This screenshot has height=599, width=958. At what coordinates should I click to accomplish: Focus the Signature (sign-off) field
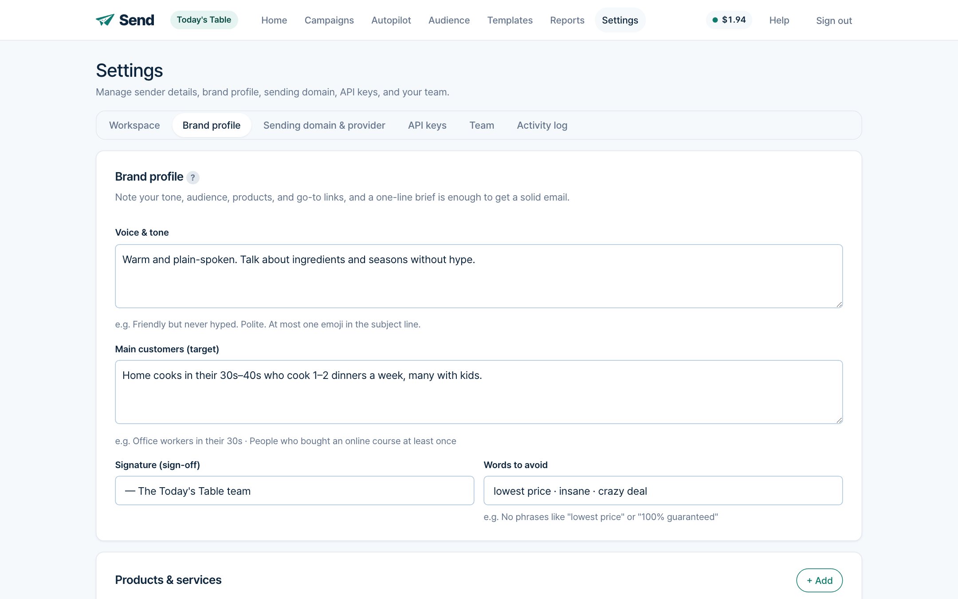(x=294, y=490)
